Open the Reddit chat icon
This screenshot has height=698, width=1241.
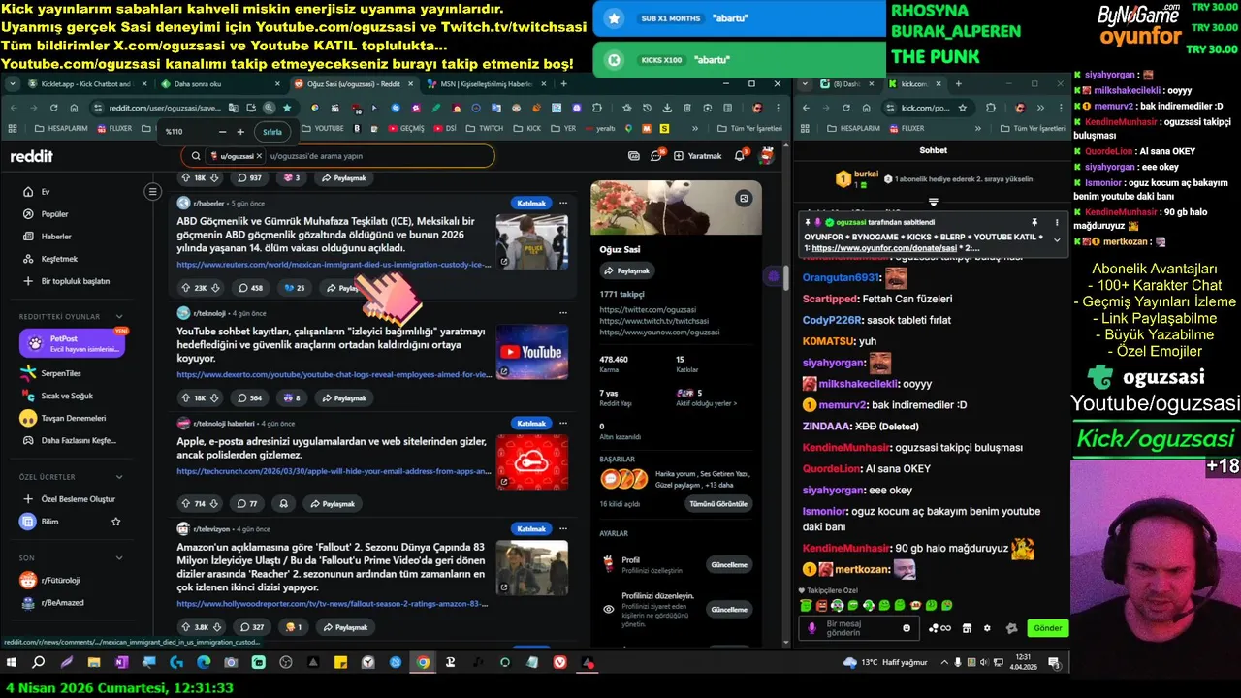(656, 155)
